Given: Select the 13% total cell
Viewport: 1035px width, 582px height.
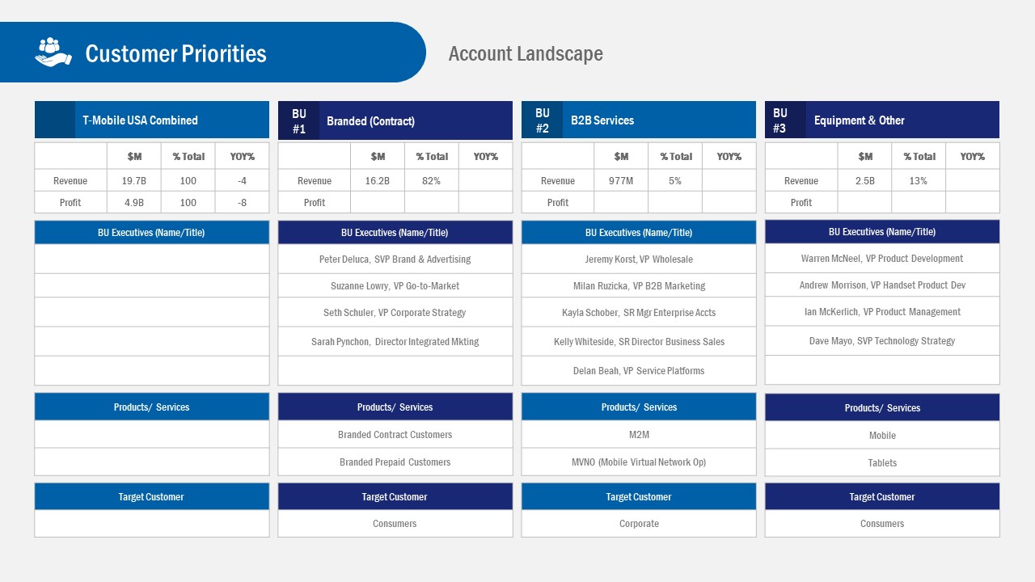Looking at the screenshot, I should pyautogui.click(x=919, y=180).
